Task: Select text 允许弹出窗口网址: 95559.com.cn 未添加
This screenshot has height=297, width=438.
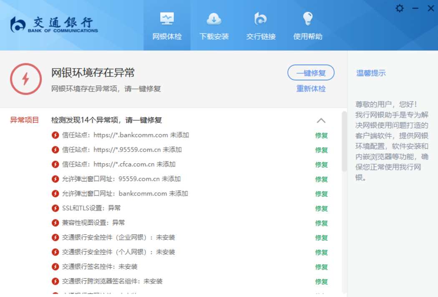Action: 121,179
